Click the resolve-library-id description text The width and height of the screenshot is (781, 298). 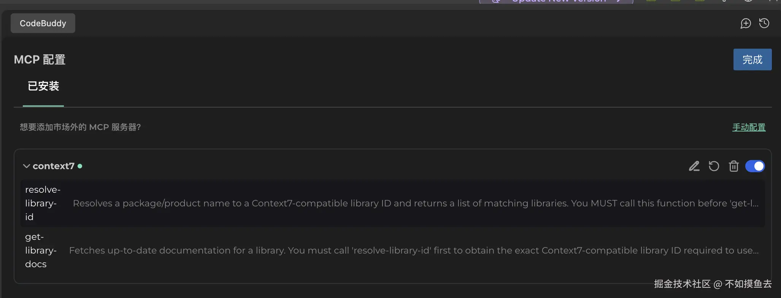click(x=415, y=203)
